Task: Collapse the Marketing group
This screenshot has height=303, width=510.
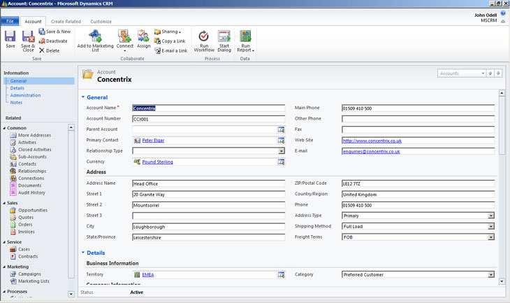Action: pyautogui.click(x=5, y=267)
